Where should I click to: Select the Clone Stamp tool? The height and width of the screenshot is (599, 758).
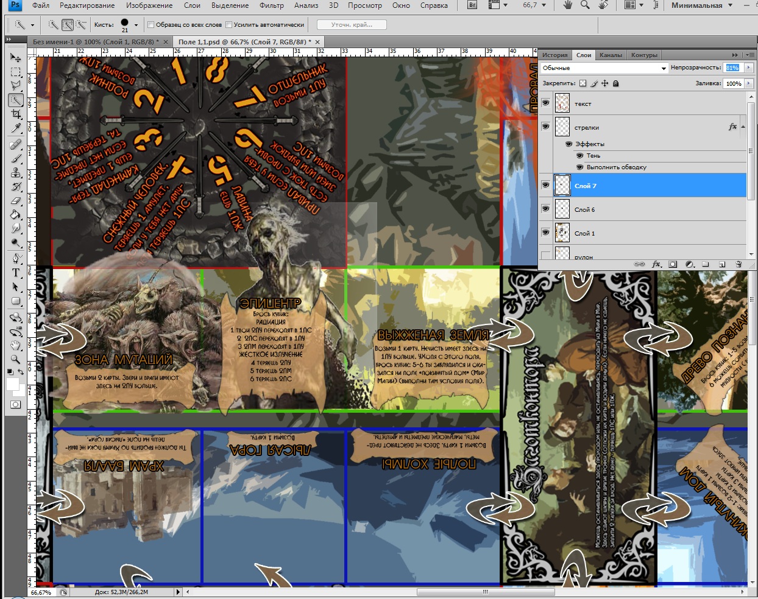(16, 173)
